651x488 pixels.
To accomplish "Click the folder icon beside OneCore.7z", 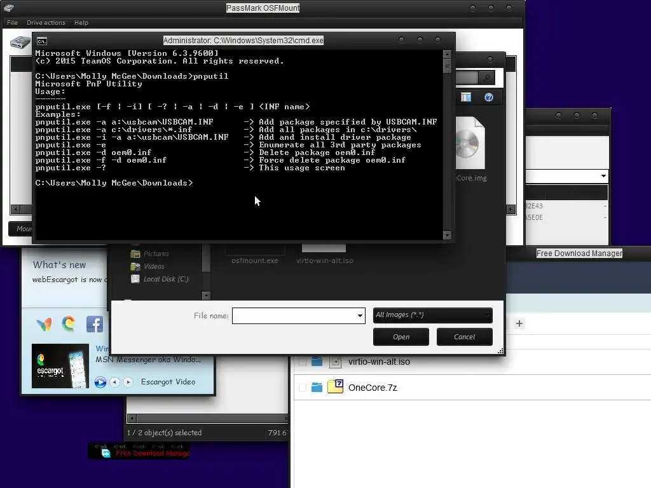I will [x=317, y=387].
